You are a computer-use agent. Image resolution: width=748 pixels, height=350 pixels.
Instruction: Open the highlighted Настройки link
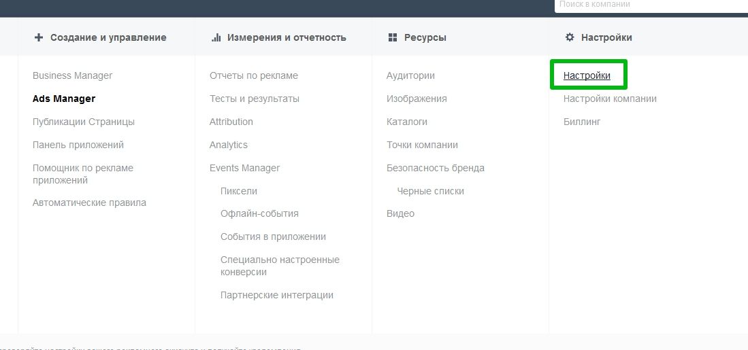pyautogui.click(x=586, y=75)
